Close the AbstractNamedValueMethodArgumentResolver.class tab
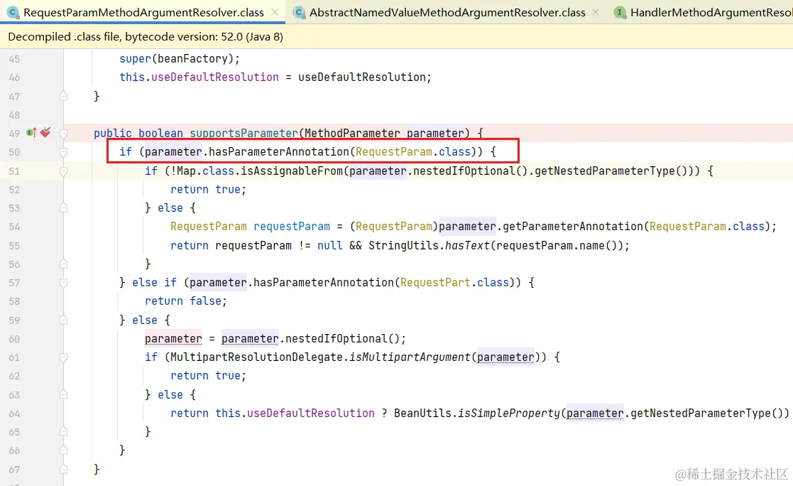793x486 pixels. 596,12
